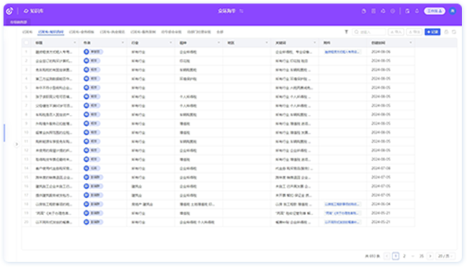
Task: Open the attachment link in row 18
Action: tap(343, 204)
